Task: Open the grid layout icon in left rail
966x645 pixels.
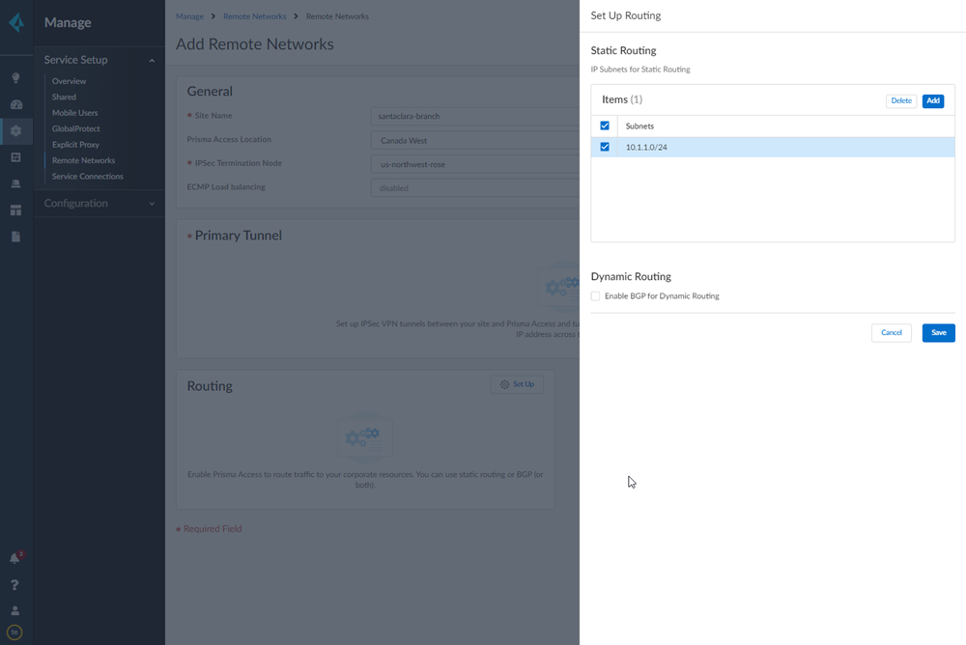Action: pyautogui.click(x=16, y=210)
